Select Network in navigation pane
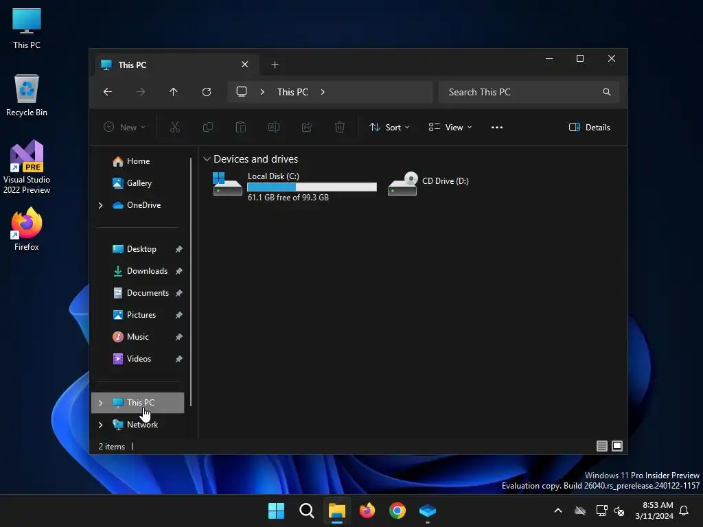The image size is (703, 527). click(x=142, y=425)
